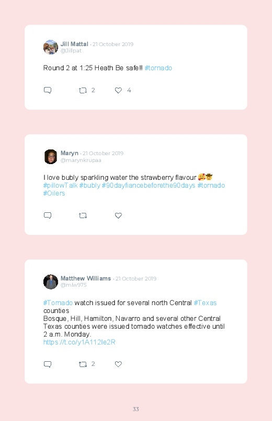This screenshot has height=421, width=272.
Task: Open #90dayfiancebeforethe90days hashtag
Action: [x=149, y=186]
